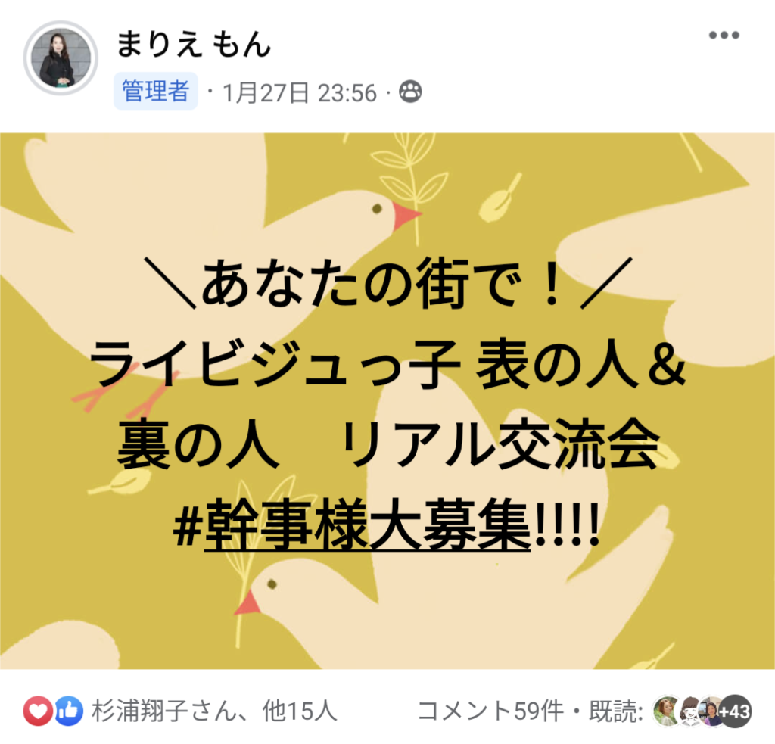Open the post timestamp 1月27日 23:56
Image resolution: width=775 pixels, height=744 pixels.
[300, 92]
